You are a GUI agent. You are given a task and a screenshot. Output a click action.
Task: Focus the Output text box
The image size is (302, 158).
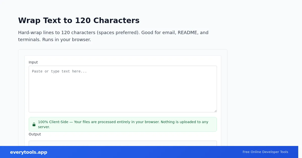pos(123,143)
